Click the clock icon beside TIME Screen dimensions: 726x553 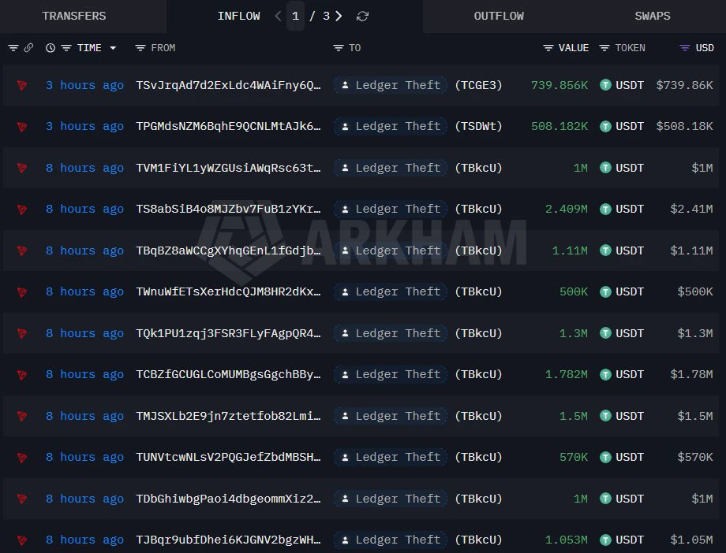click(x=51, y=47)
